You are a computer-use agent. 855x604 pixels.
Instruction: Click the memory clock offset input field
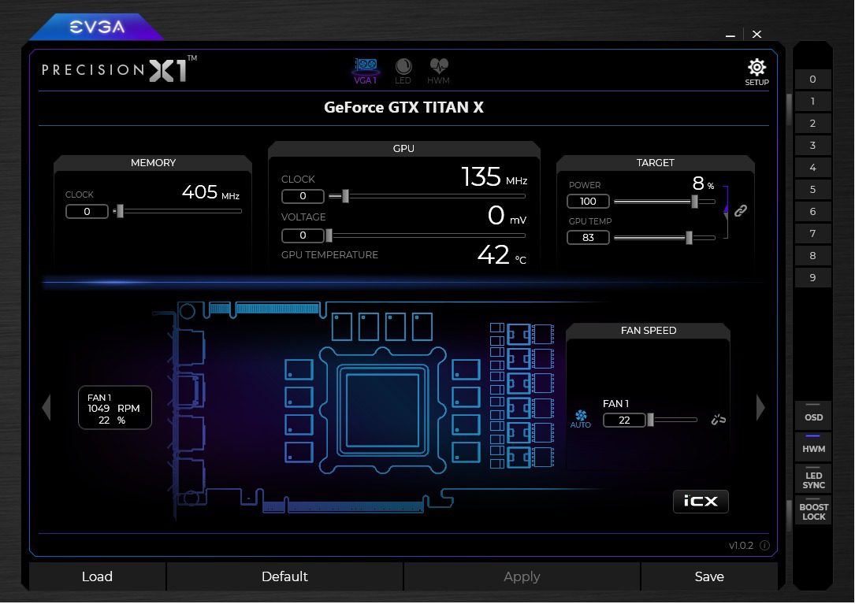[87, 211]
